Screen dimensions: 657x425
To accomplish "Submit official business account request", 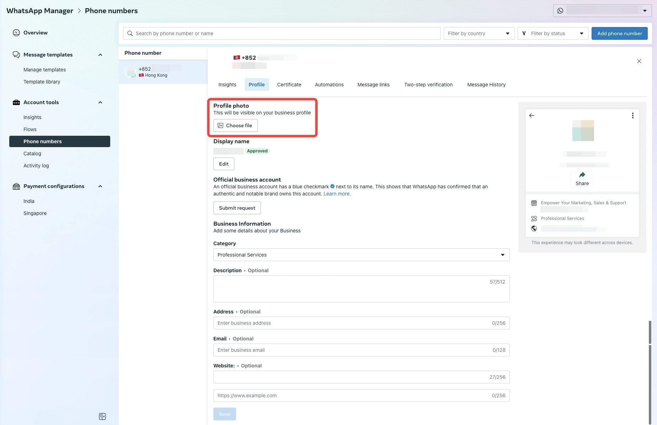I will pyautogui.click(x=237, y=208).
